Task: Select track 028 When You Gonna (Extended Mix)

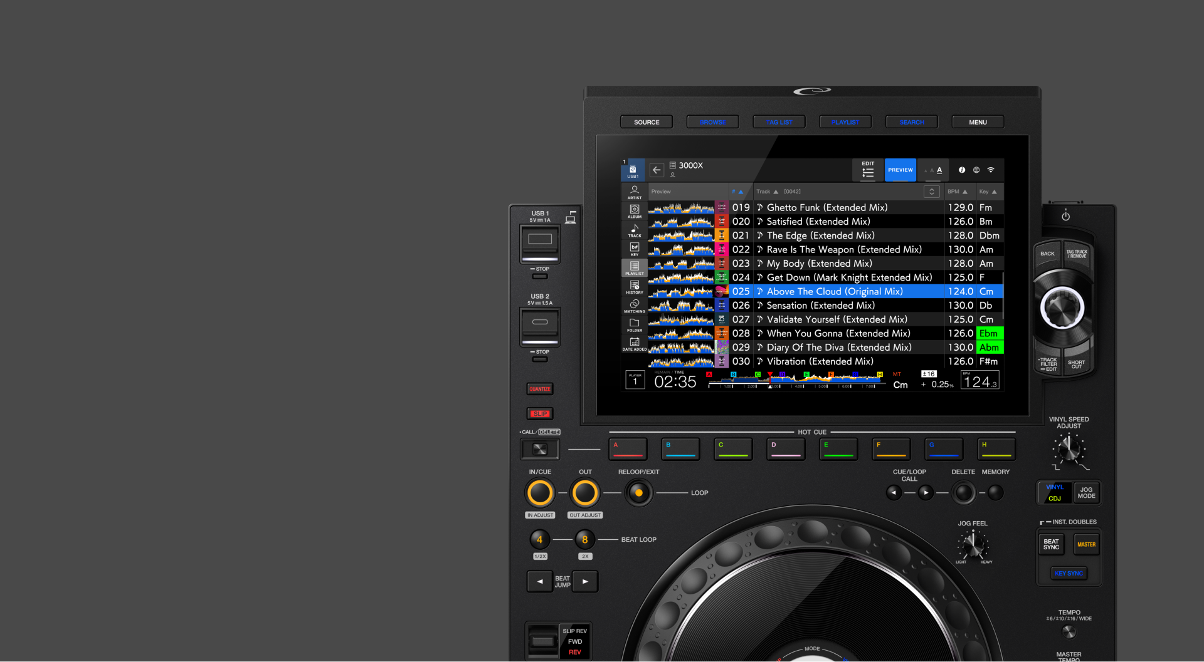Action: [x=825, y=333]
